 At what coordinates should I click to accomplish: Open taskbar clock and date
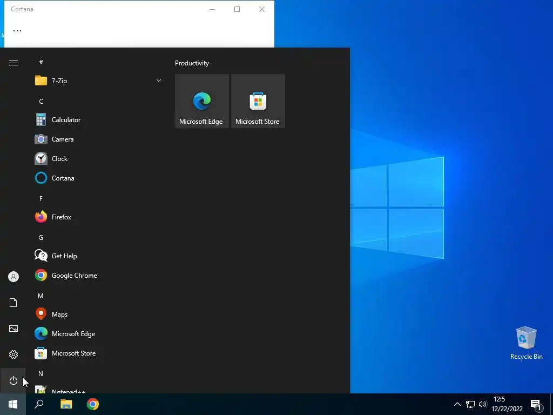pos(507,404)
